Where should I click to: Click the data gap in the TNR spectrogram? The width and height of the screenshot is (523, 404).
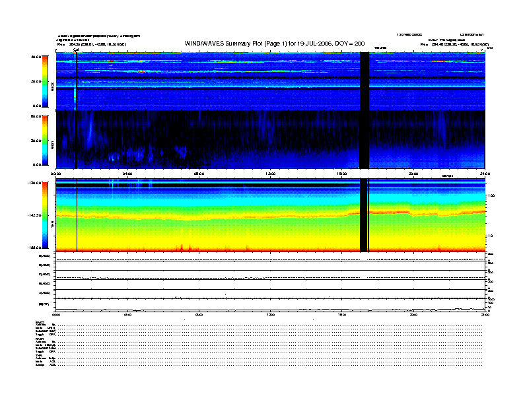tap(364, 215)
